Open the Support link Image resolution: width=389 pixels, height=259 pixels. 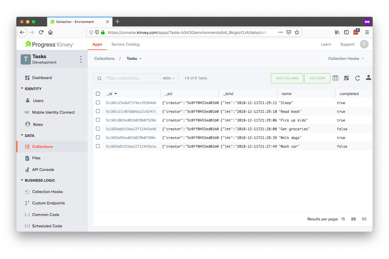click(347, 44)
